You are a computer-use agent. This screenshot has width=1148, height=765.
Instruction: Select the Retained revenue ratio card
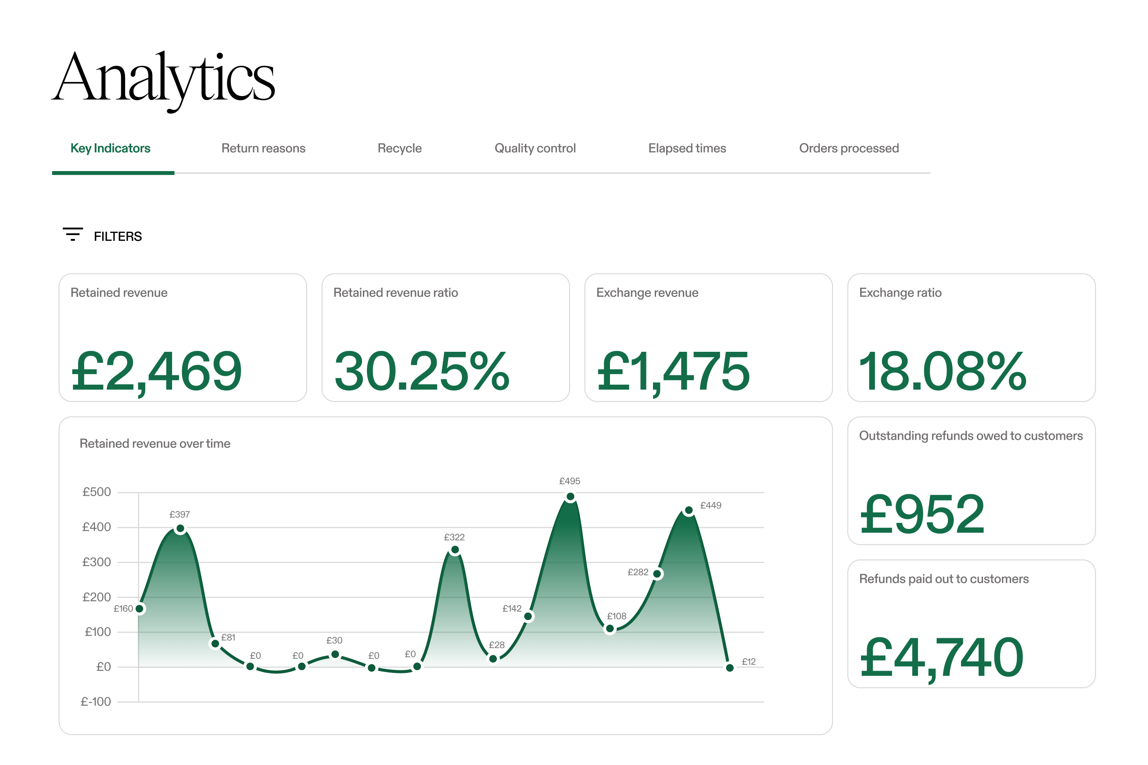tap(445, 338)
